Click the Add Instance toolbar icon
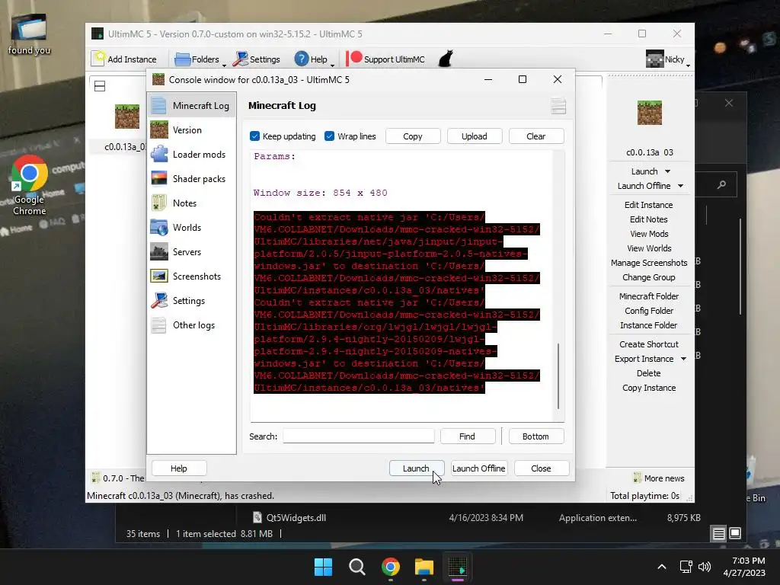780x585 pixels. 98,59
